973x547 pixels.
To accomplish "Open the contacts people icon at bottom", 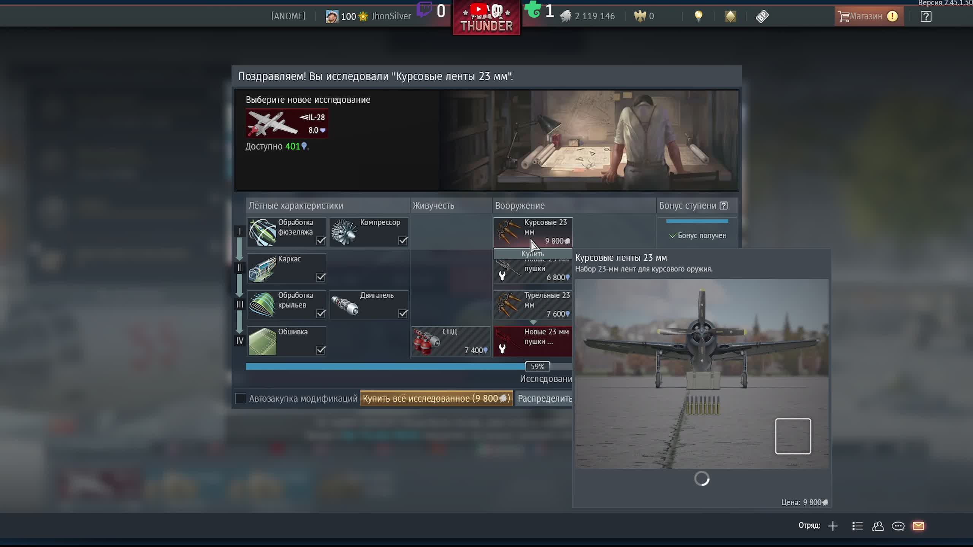I will (x=878, y=526).
